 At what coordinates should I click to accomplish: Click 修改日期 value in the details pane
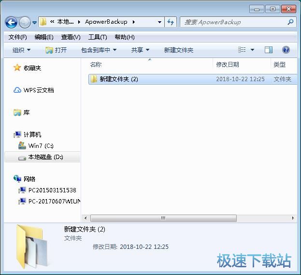144,247
